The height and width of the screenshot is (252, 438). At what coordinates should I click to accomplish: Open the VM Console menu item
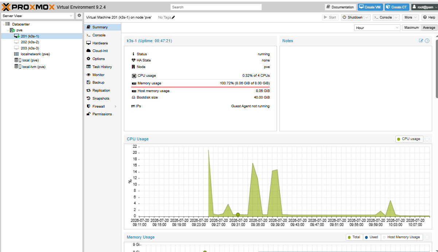tap(102, 35)
